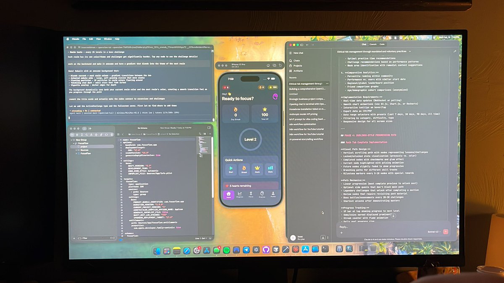Click the Level 2 progress ring in the app
This screenshot has width=504, height=283.
[x=250, y=139]
